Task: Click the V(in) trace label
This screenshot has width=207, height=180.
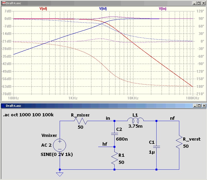Action: click(x=163, y=8)
